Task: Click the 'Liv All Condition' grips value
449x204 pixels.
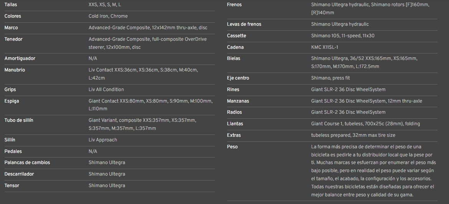Action: (106, 90)
